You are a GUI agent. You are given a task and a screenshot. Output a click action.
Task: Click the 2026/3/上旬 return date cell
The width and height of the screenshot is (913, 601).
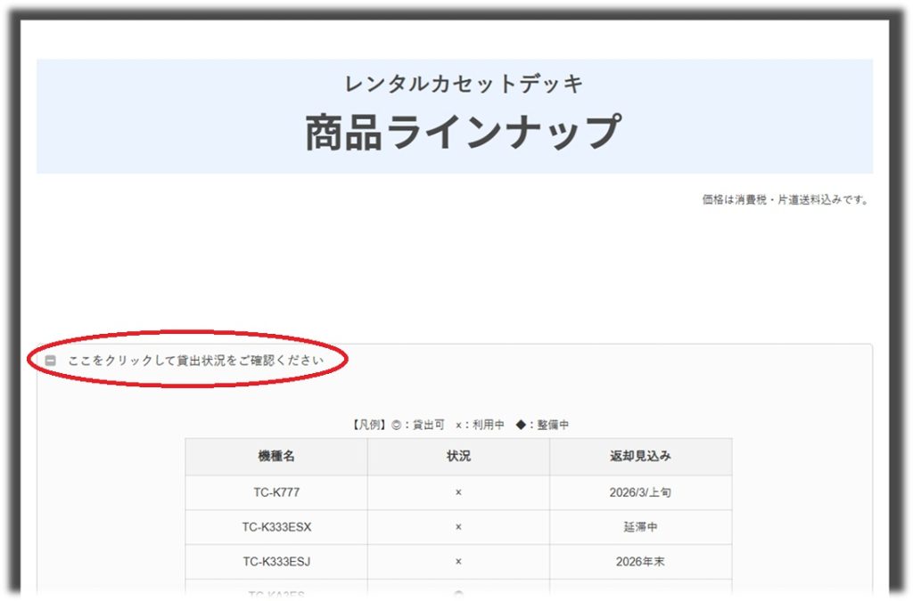click(x=640, y=492)
